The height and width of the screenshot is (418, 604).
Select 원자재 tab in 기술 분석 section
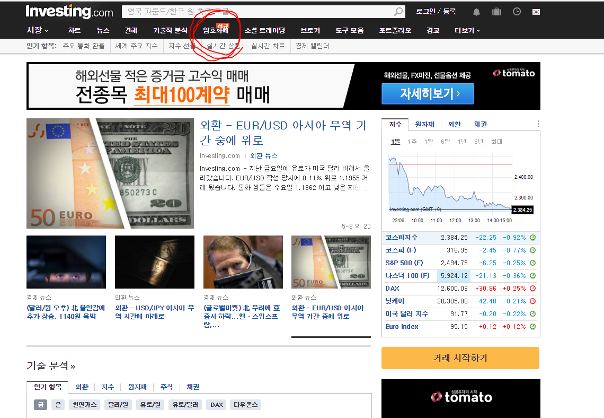[137, 387]
